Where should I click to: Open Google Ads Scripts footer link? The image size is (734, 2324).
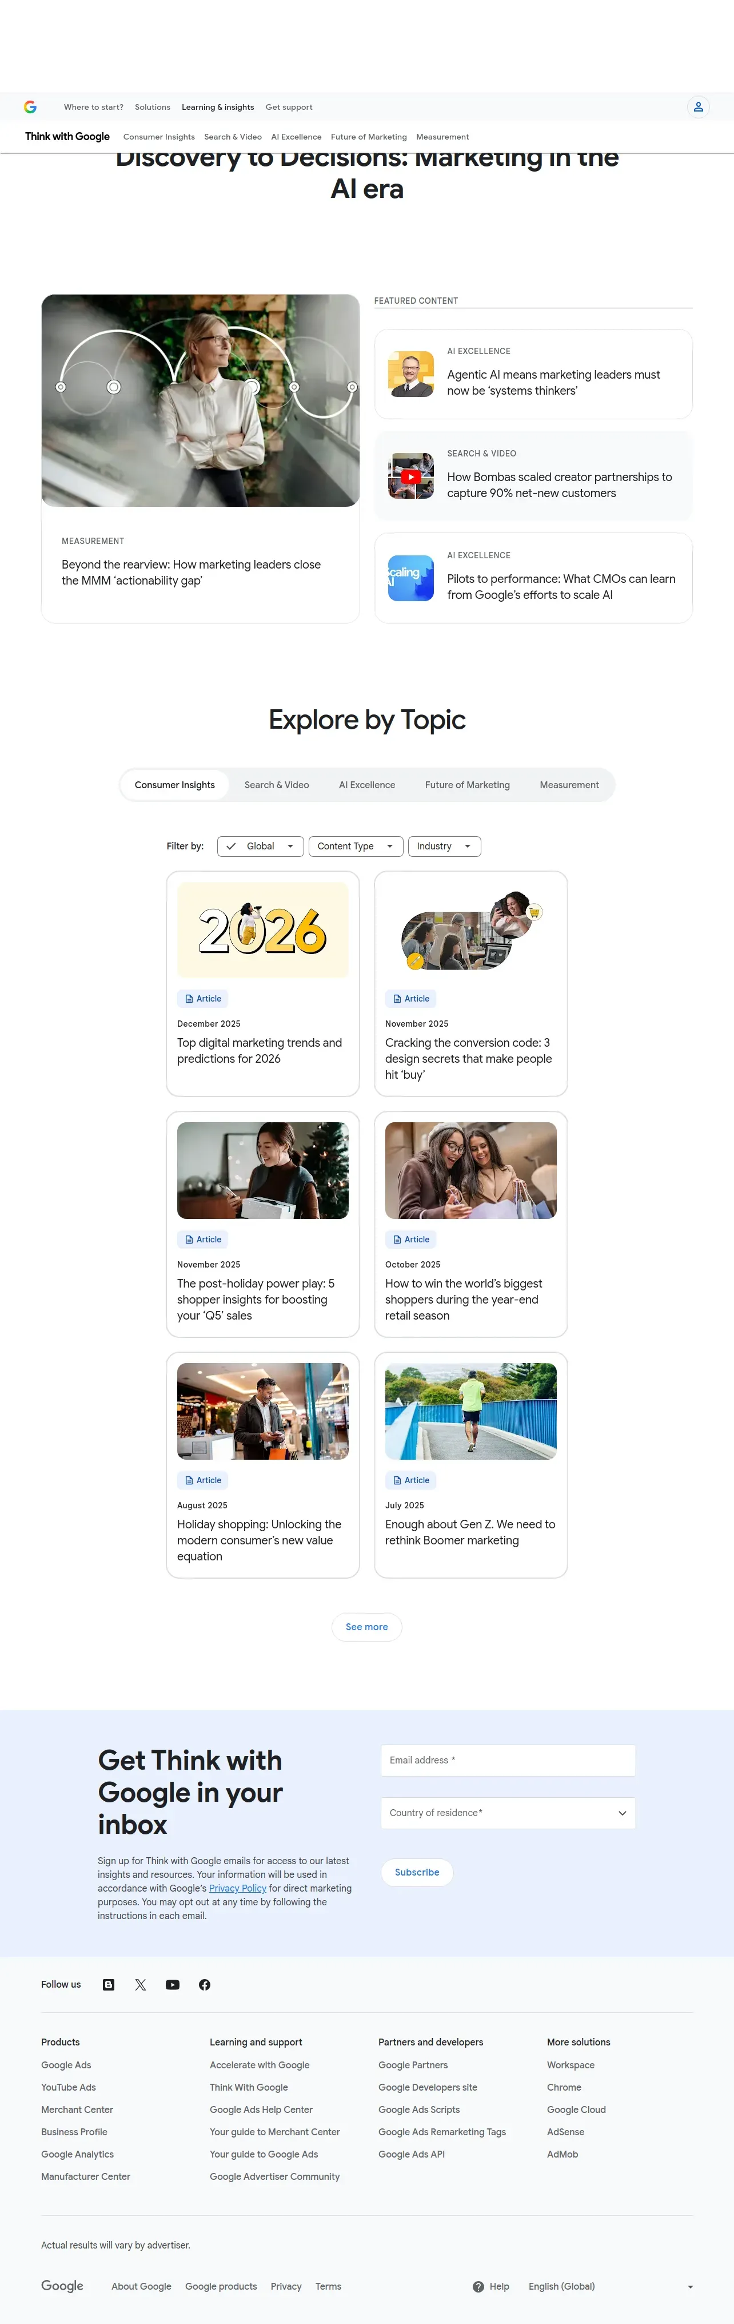pyautogui.click(x=419, y=2110)
